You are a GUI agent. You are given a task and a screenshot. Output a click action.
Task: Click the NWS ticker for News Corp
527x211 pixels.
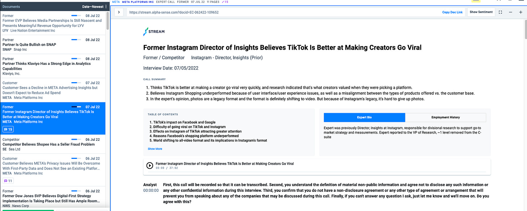[x=6, y=206]
